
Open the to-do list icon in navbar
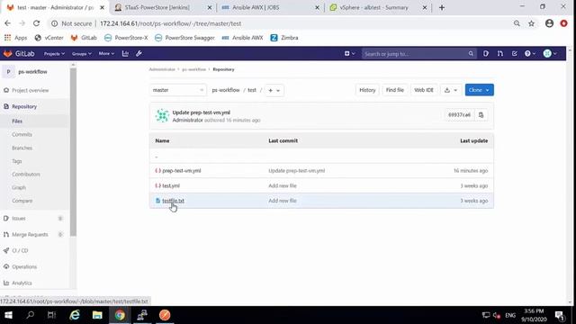(514, 54)
